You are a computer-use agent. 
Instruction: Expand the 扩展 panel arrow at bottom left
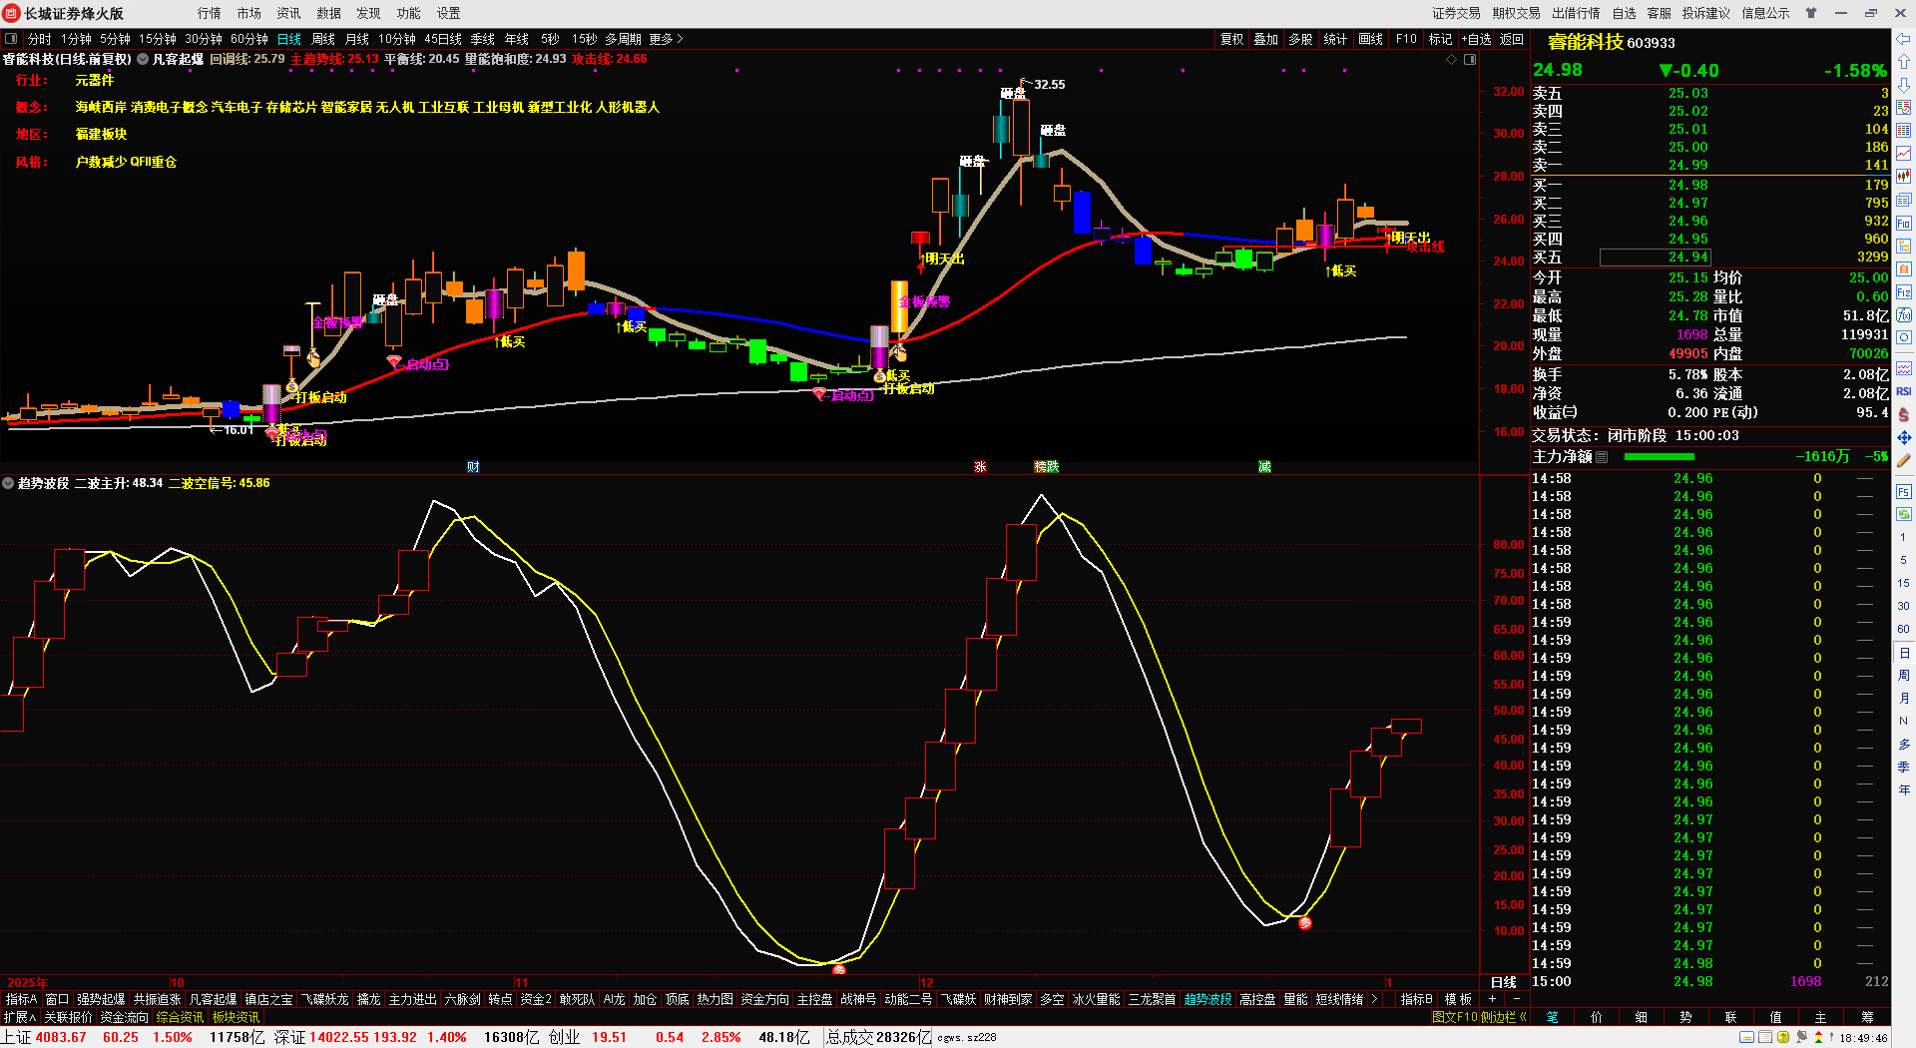[20, 1017]
